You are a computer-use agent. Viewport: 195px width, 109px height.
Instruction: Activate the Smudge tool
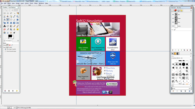(x=11, y=33)
